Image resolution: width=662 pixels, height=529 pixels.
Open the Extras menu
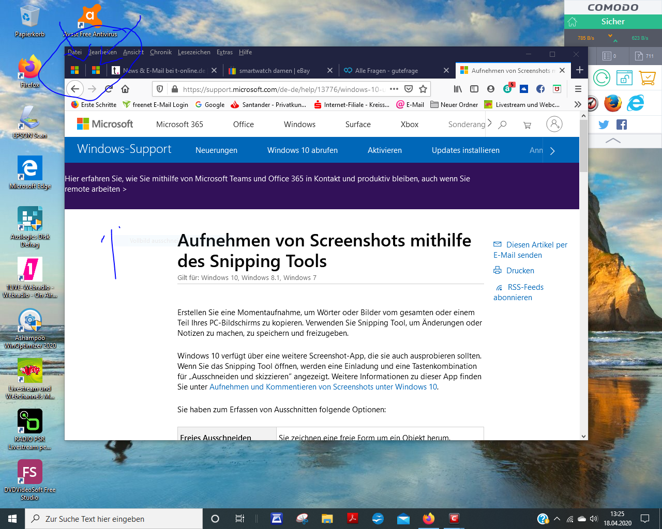coord(224,52)
